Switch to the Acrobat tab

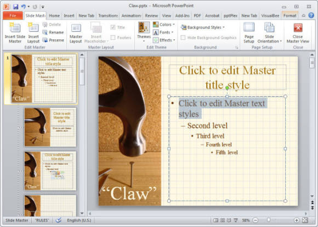pyautogui.click(x=212, y=15)
